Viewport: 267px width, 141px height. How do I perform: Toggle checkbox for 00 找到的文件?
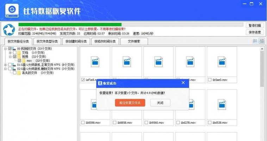pyautogui.click(x=10, y=49)
